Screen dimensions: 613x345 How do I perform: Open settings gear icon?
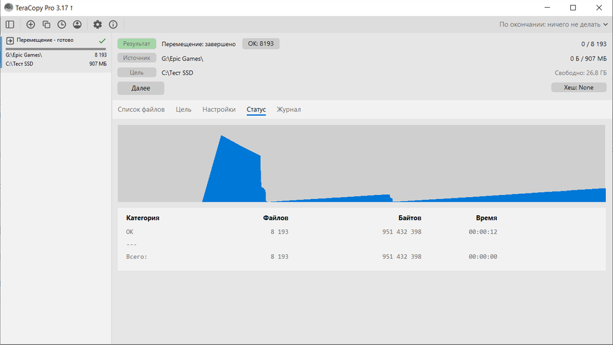[x=97, y=24]
